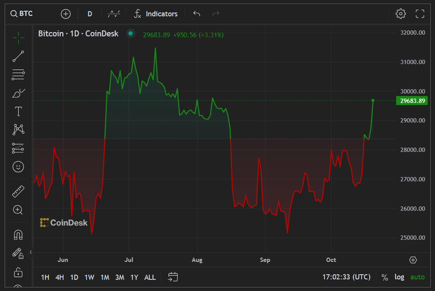Open the go to date calendar
The height and width of the screenshot is (291, 435).
pyautogui.click(x=173, y=277)
